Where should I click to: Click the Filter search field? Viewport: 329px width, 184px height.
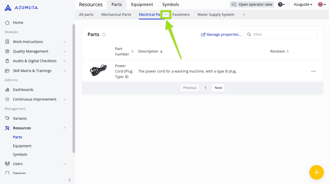281,34
